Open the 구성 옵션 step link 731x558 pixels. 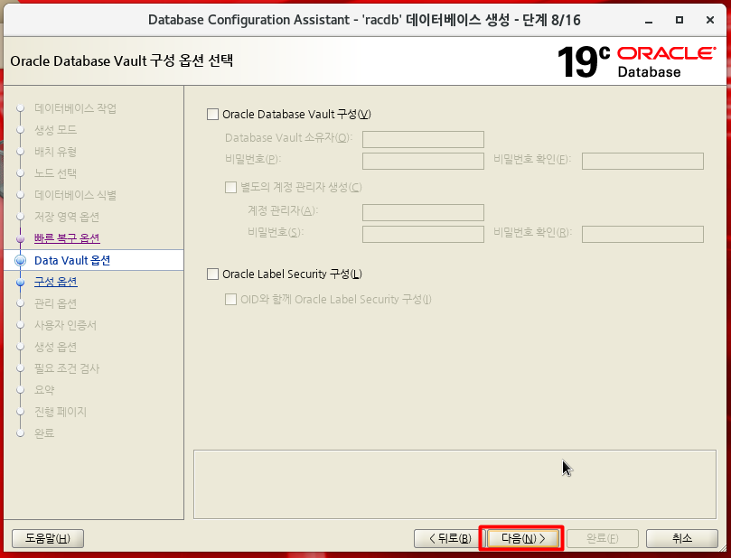(x=56, y=282)
